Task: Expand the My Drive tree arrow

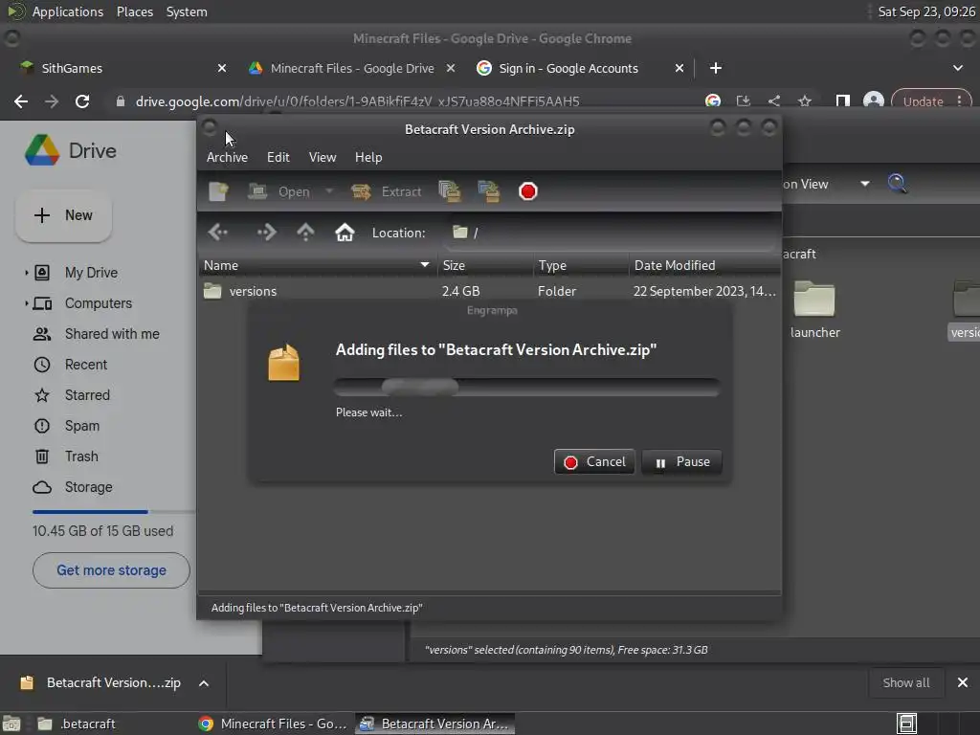Action: (26, 273)
